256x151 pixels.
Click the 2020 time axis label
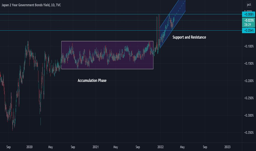pyautogui.click(x=29, y=147)
